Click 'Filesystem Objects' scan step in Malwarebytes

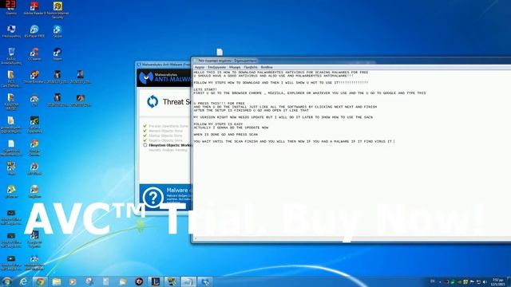(167, 145)
